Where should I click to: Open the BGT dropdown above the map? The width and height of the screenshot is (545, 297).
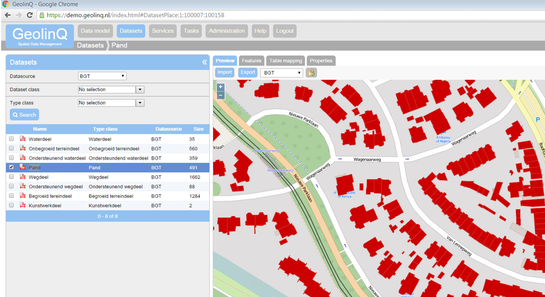(x=282, y=73)
